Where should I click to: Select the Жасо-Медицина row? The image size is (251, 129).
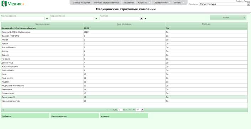coord(124,66)
